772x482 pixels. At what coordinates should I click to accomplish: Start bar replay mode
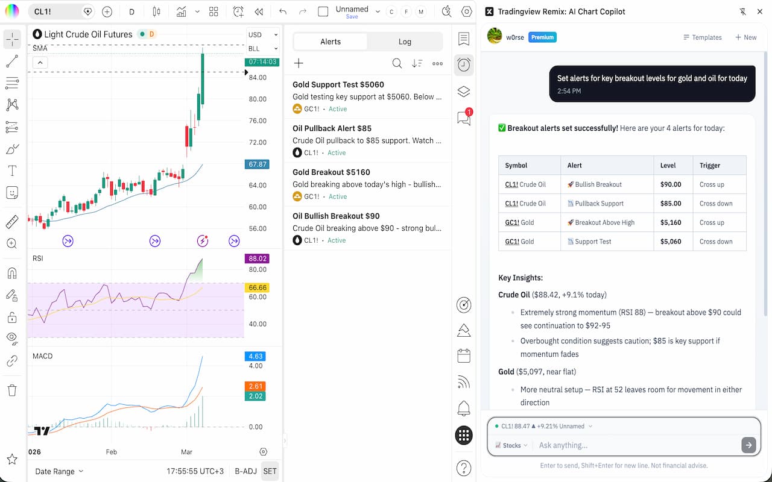[259, 11]
